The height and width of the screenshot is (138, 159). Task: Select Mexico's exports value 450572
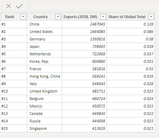tap(84, 106)
